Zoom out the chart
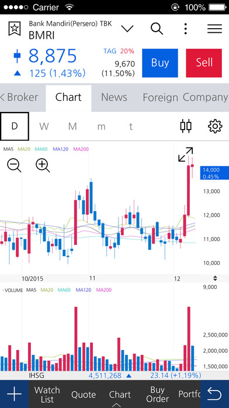Image resolution: width=229 pixels, height=408 pixels. 14,165
